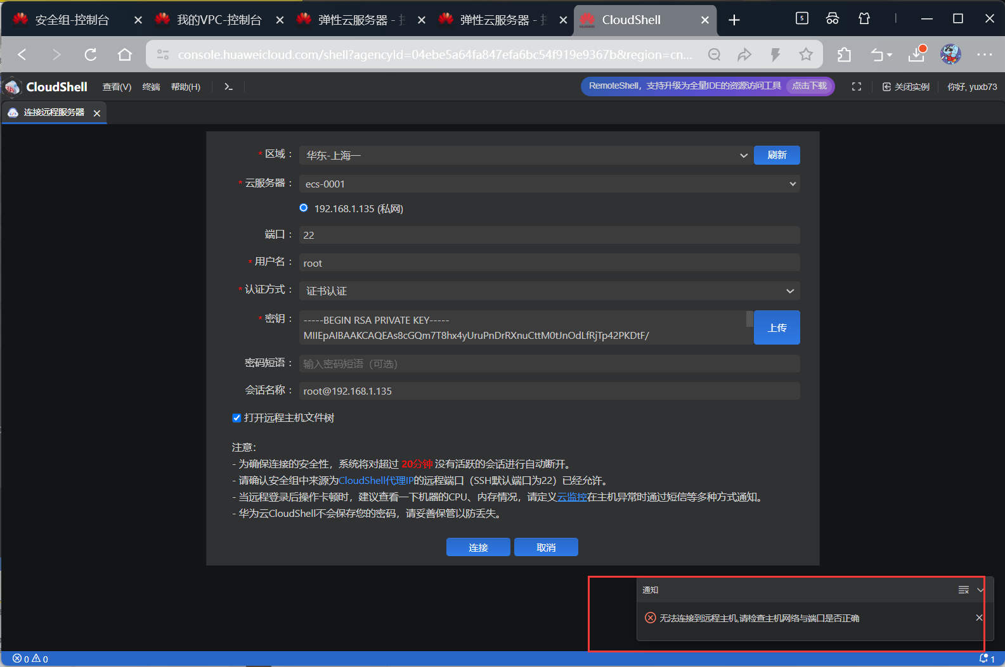Click the shirt skin icon in title bar
The image size is (1005, 667).
[x=864, y=18]
